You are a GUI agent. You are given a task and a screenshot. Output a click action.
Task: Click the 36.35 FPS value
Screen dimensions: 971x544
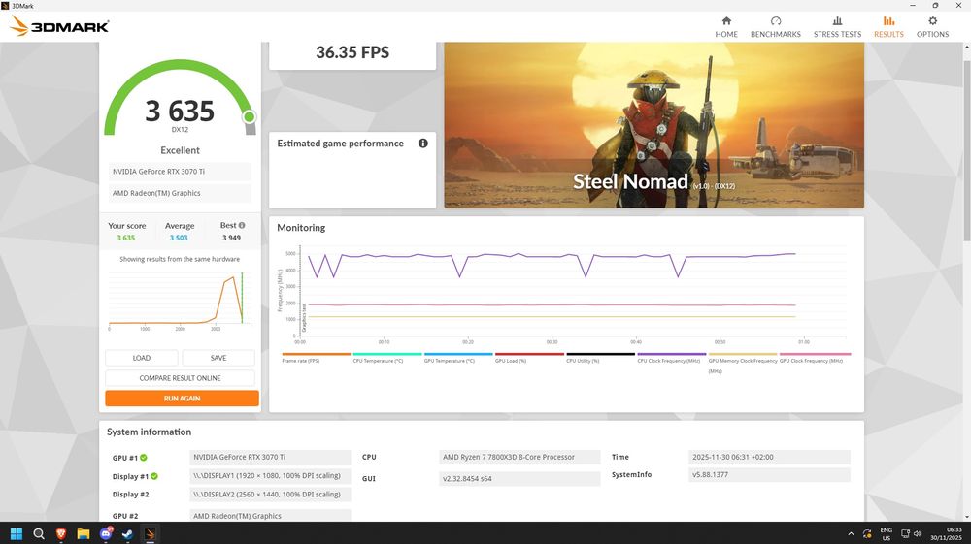[x=352, y=52]
